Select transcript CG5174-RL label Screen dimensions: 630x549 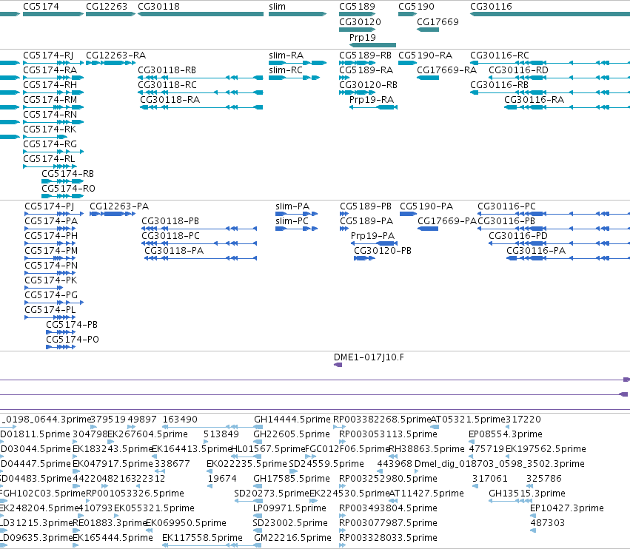49,158
